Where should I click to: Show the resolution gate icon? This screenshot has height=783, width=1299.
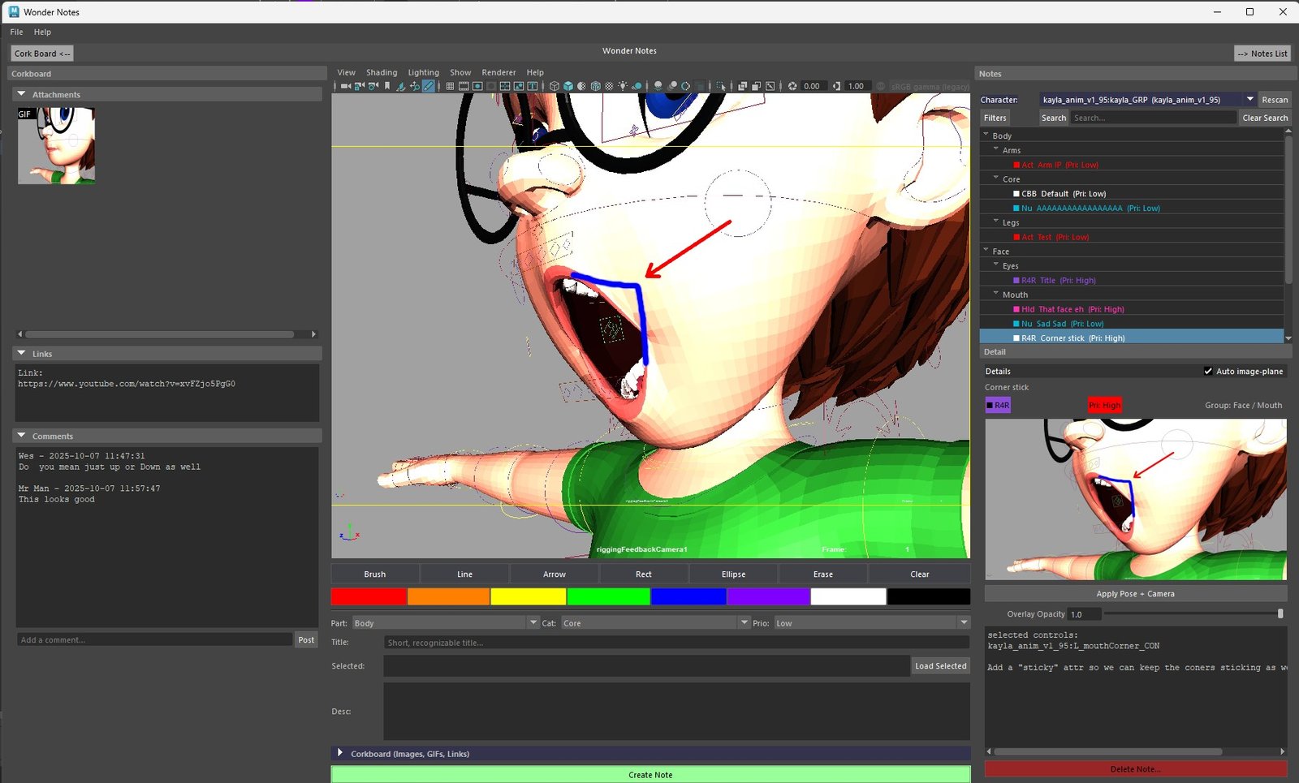[477, 86]
